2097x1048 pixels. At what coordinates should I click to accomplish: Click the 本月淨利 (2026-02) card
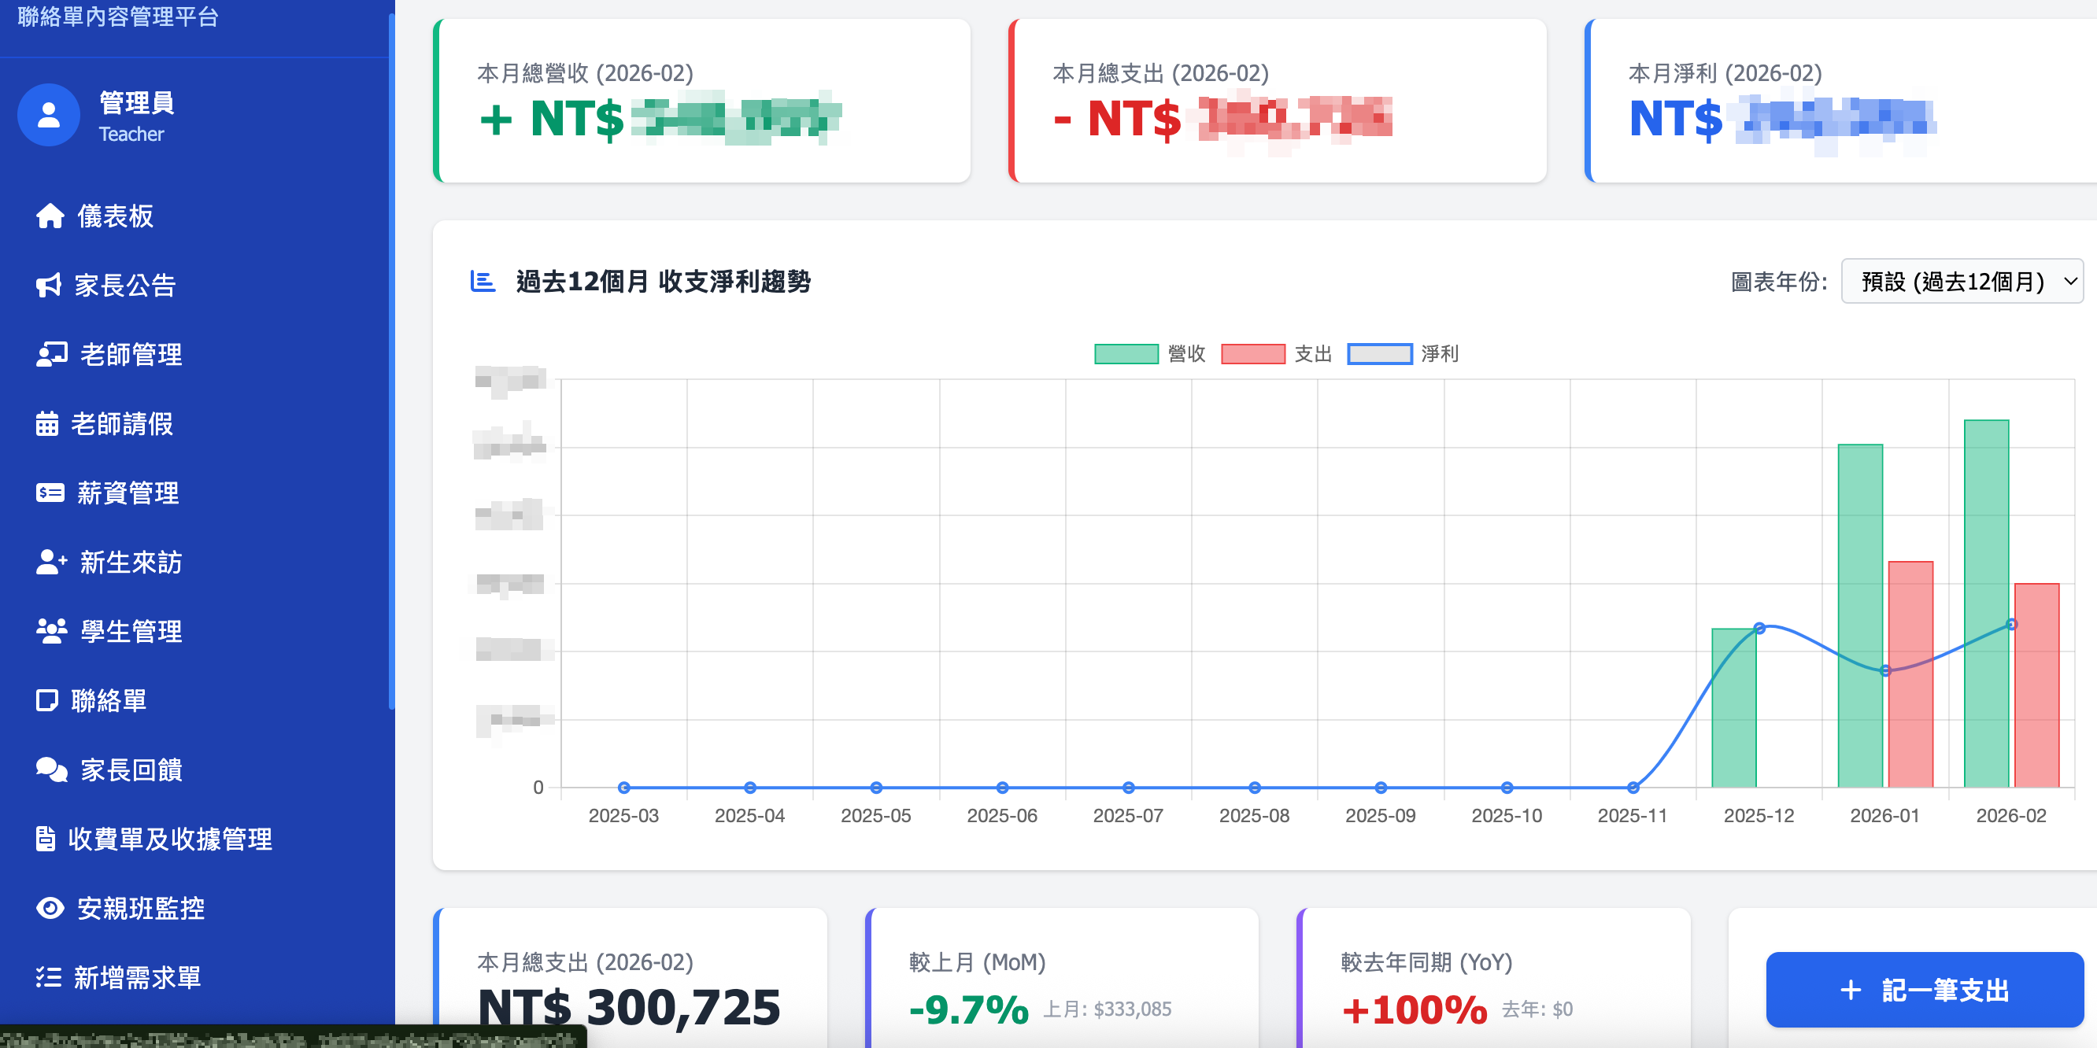[x=1841, y=101]
